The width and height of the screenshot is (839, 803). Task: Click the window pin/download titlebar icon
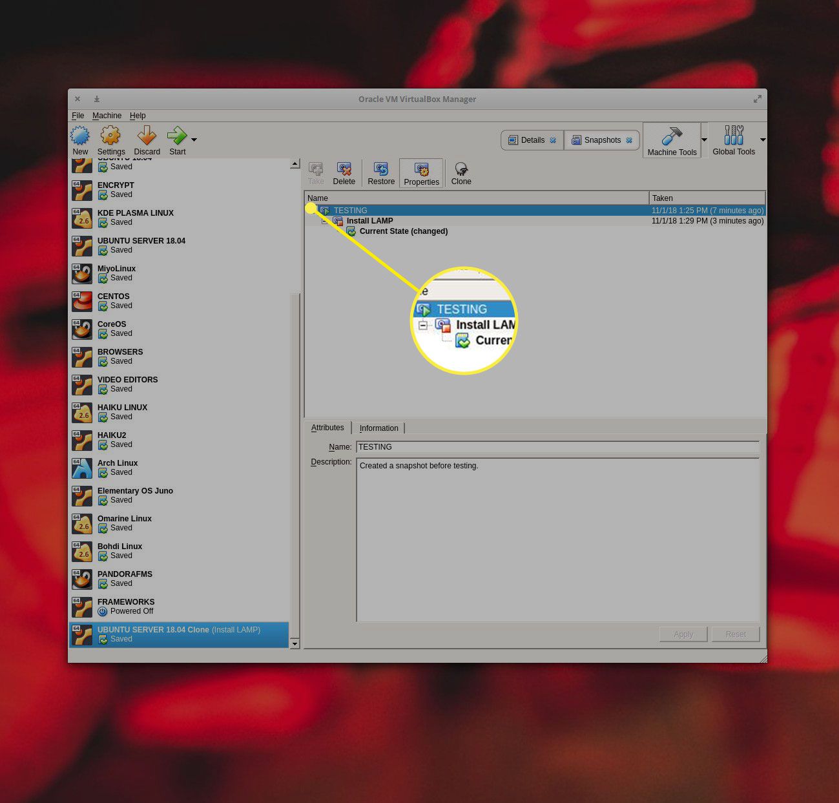[x=97, y=99]
